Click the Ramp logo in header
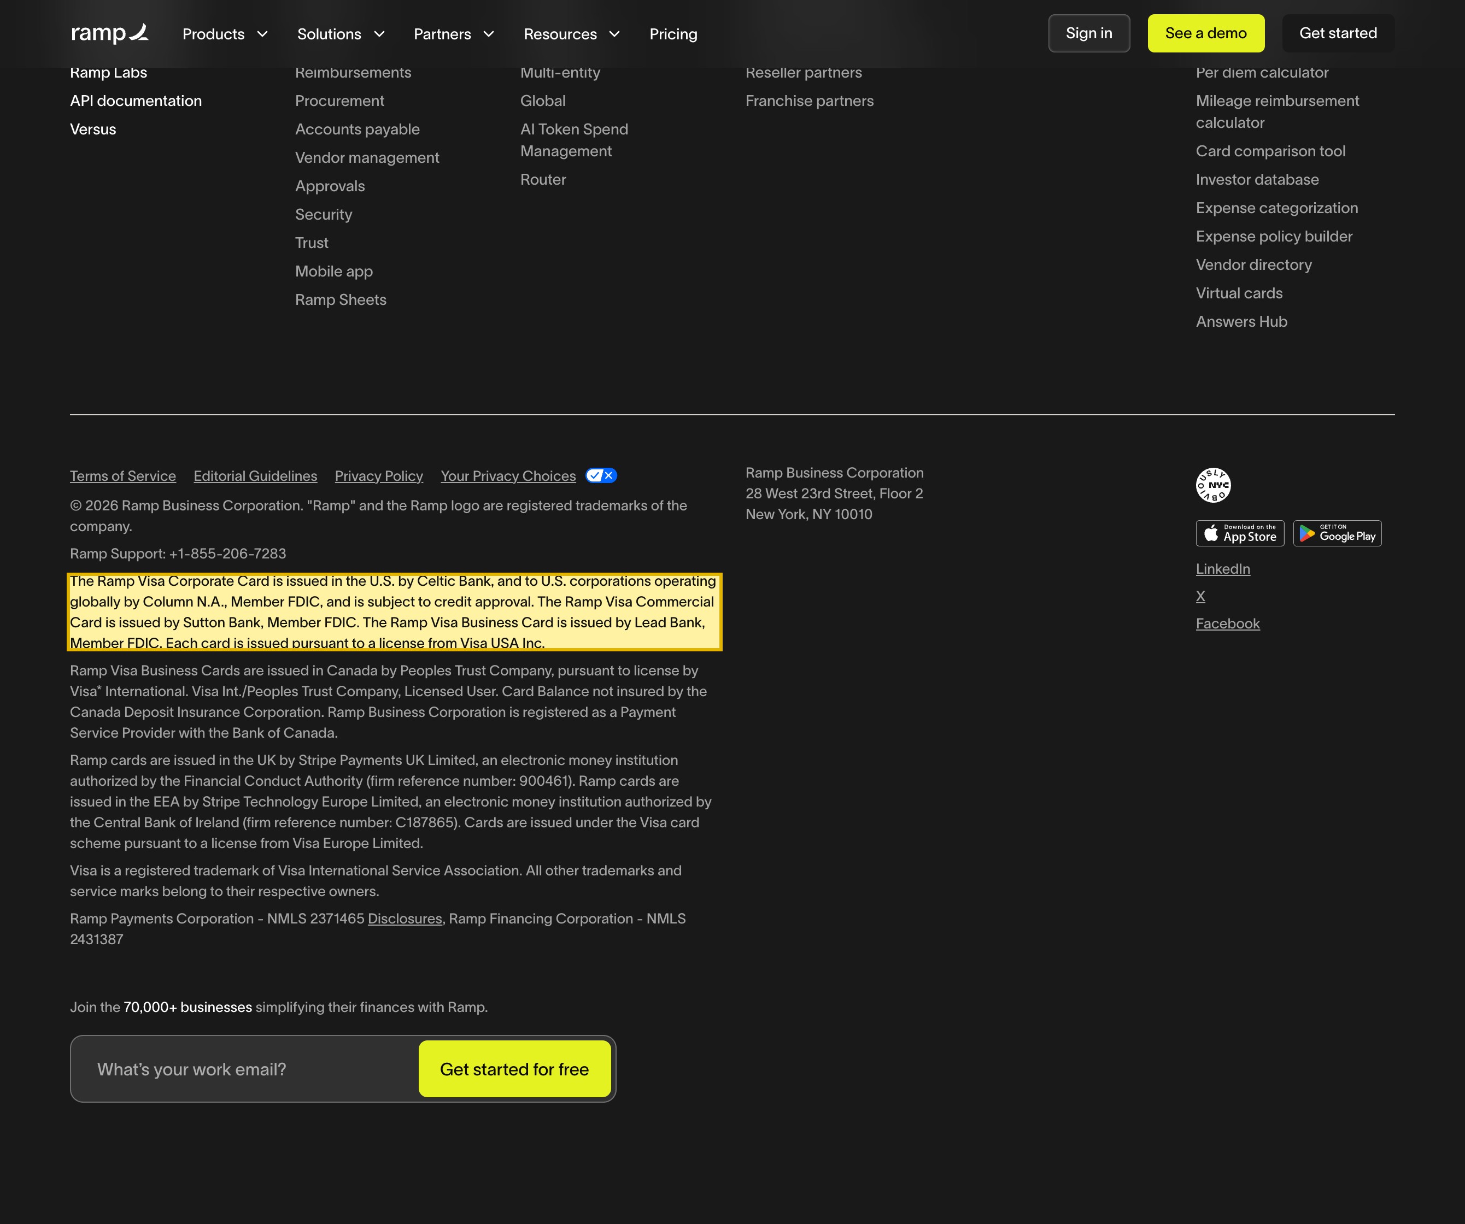This screenshot has height=1224, width=1465. [109, 33]
